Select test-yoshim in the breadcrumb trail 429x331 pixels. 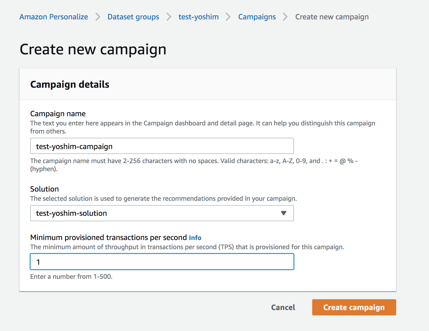(198, 17)
